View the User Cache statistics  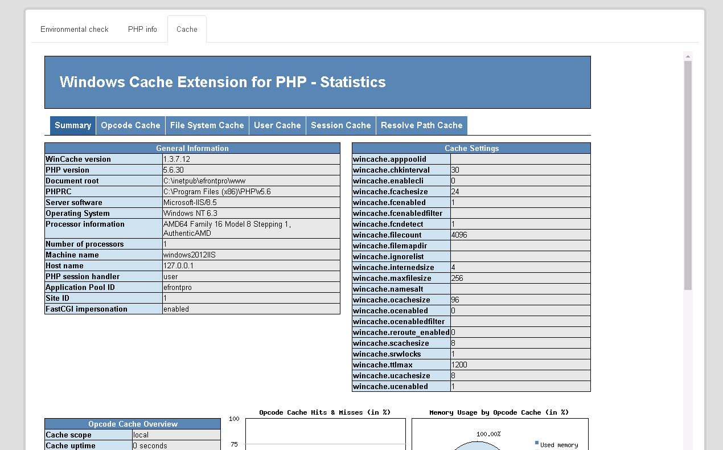tap(277, 125)
